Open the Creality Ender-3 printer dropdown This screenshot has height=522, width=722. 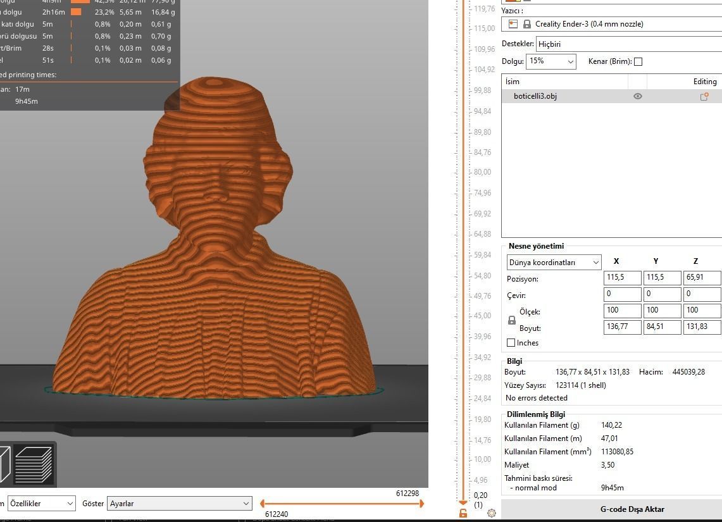click(611, 24)
